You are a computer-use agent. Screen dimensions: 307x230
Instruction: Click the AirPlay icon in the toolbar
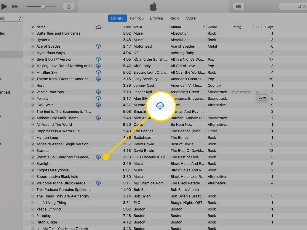click(x=69, y=6)
